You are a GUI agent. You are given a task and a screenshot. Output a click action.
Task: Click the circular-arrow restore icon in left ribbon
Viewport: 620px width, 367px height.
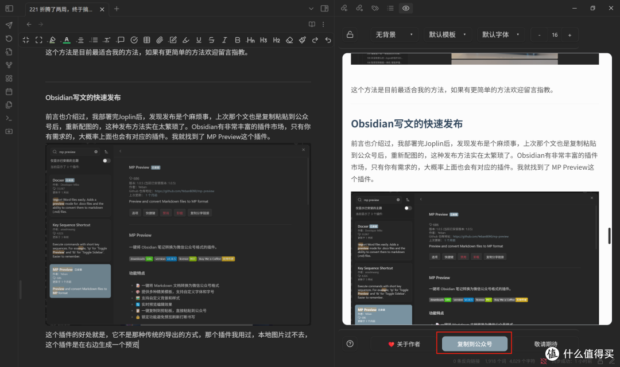click(x=9, y=39)
